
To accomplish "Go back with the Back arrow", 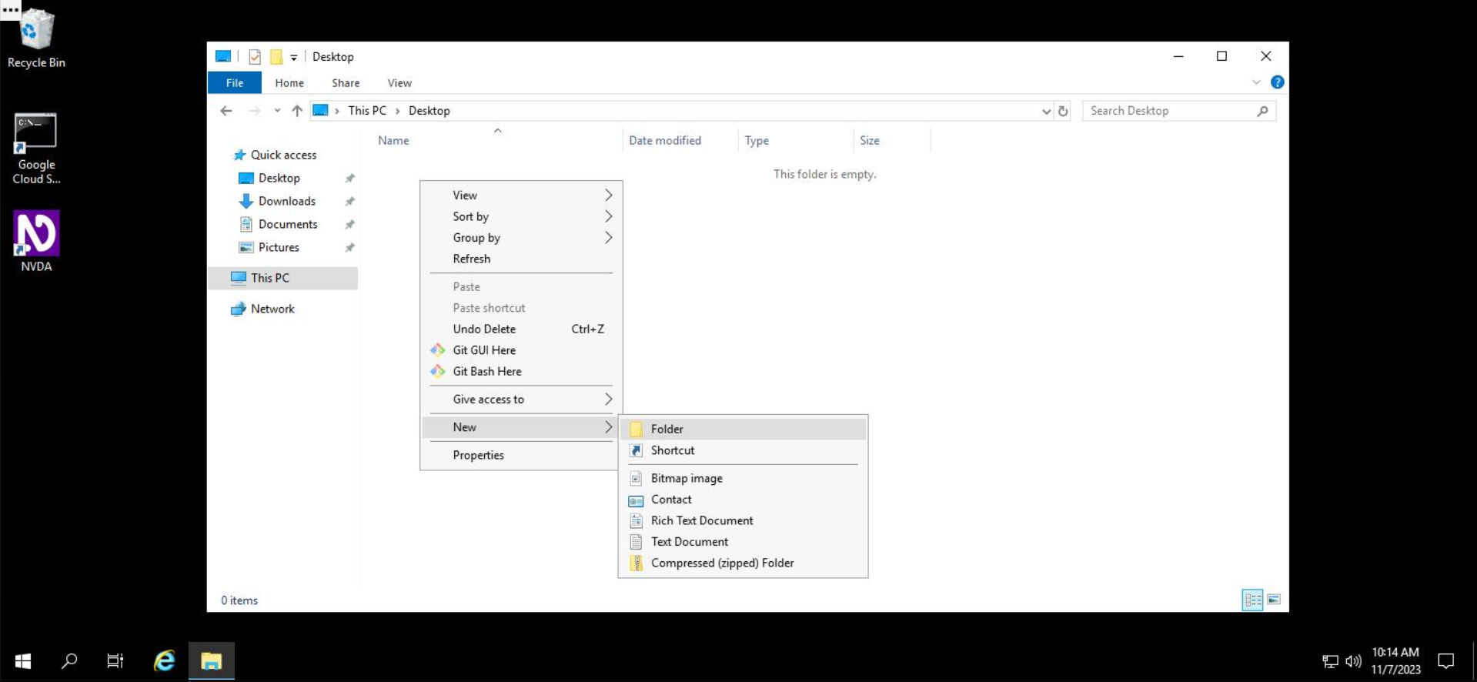I will coord(226,111).
